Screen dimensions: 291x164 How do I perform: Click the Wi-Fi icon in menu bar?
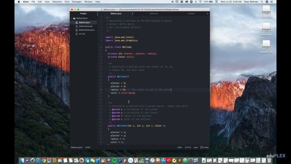(x=200, y=2)
